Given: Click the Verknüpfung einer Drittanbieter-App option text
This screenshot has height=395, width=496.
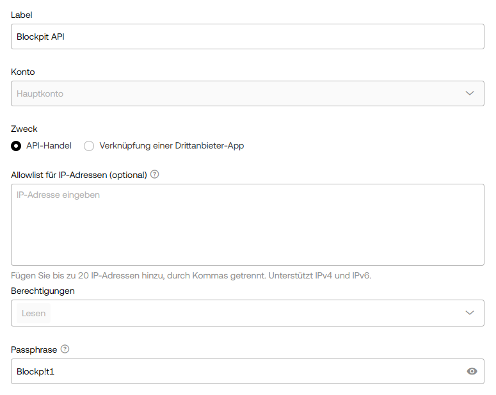Looking at the screenshot, I should tap(172, 145).
